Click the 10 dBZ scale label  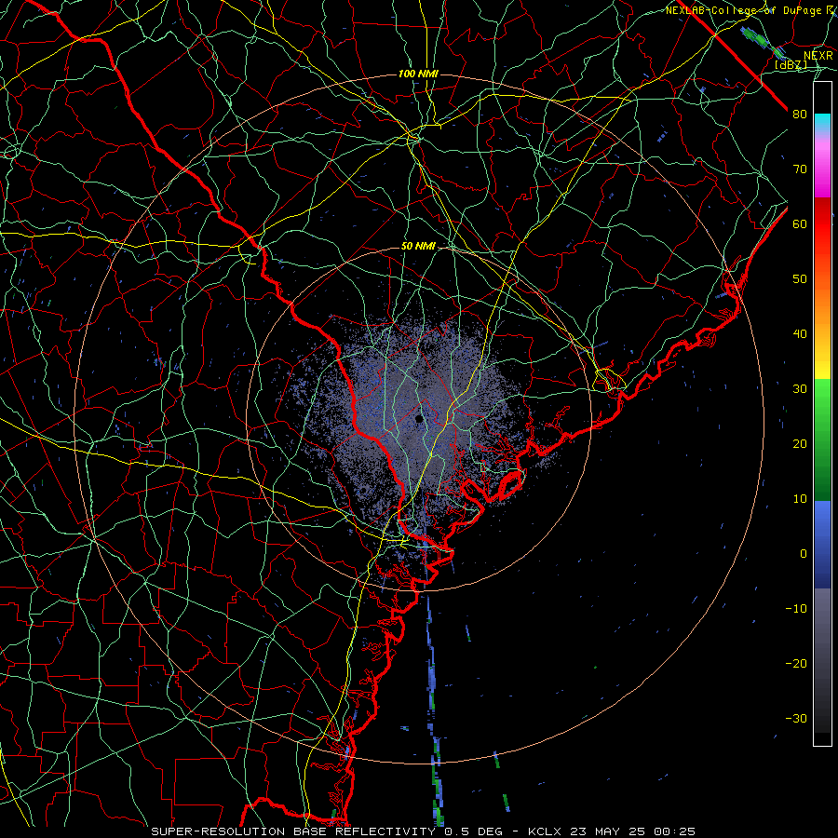pyautogui.click(x=800, y=499)
